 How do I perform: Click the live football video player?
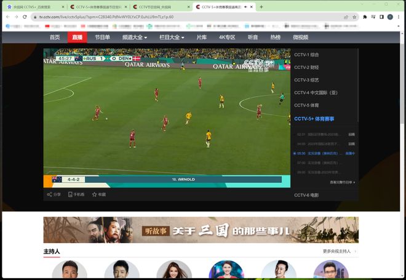(167, 118)
